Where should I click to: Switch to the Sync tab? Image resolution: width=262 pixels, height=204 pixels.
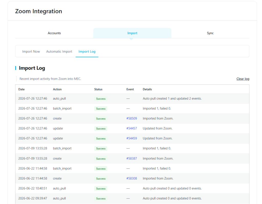[x=210, y=33]
